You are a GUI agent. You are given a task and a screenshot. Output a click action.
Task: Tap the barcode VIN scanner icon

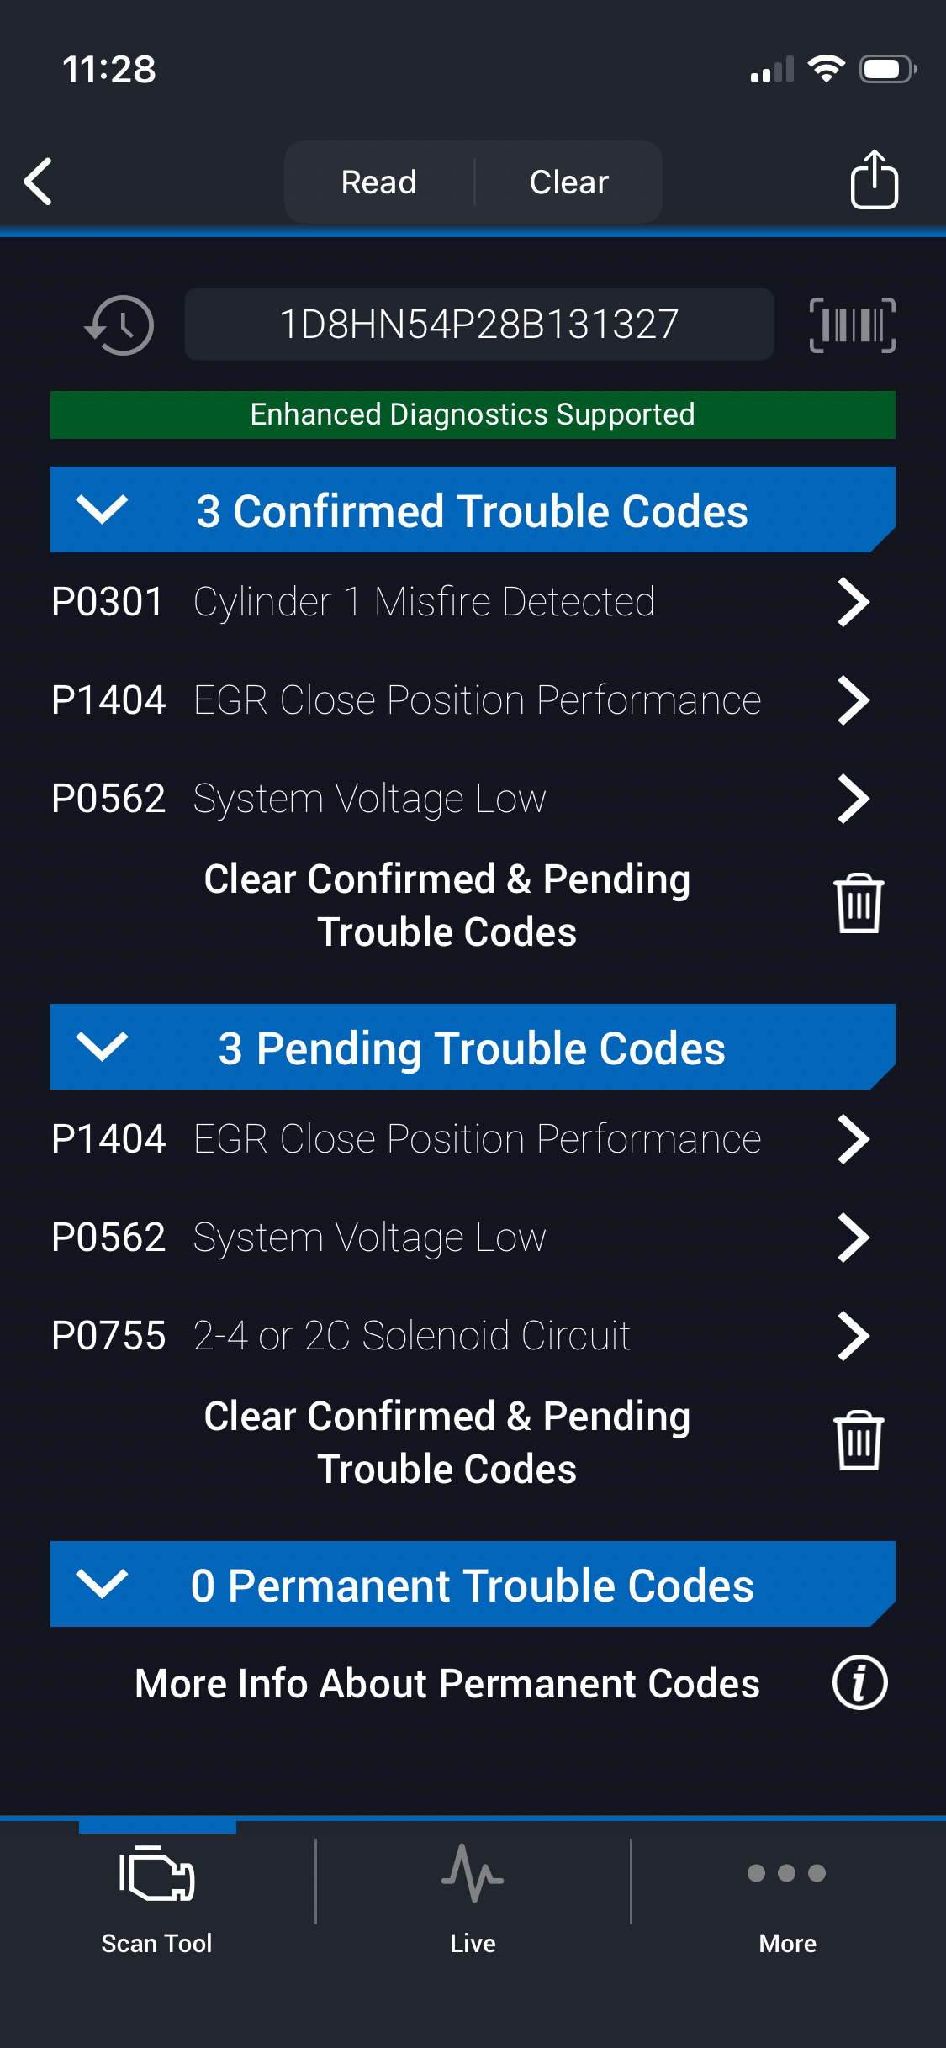pos(852,325)
